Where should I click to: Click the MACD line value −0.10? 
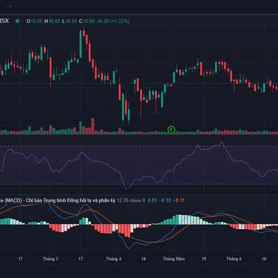[165, 200]
